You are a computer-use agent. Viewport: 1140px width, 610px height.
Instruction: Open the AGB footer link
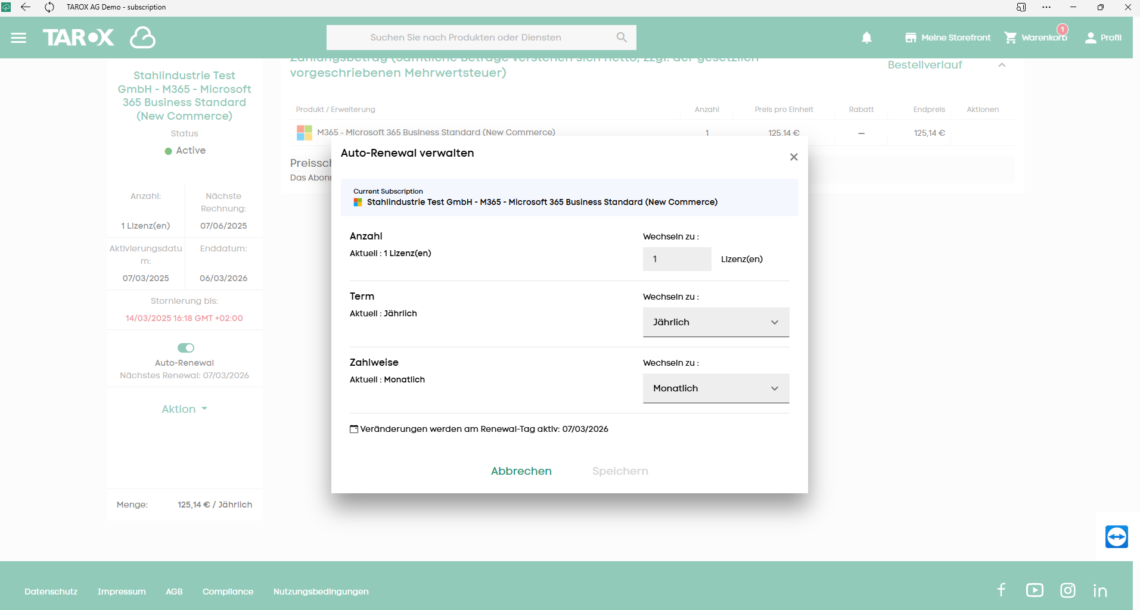coord(174,592)
